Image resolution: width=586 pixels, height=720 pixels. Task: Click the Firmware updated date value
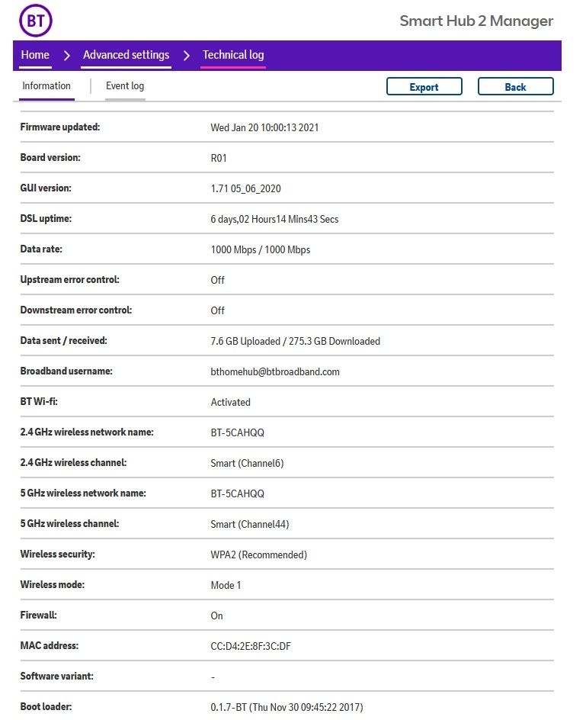click(x=264, y=127)
